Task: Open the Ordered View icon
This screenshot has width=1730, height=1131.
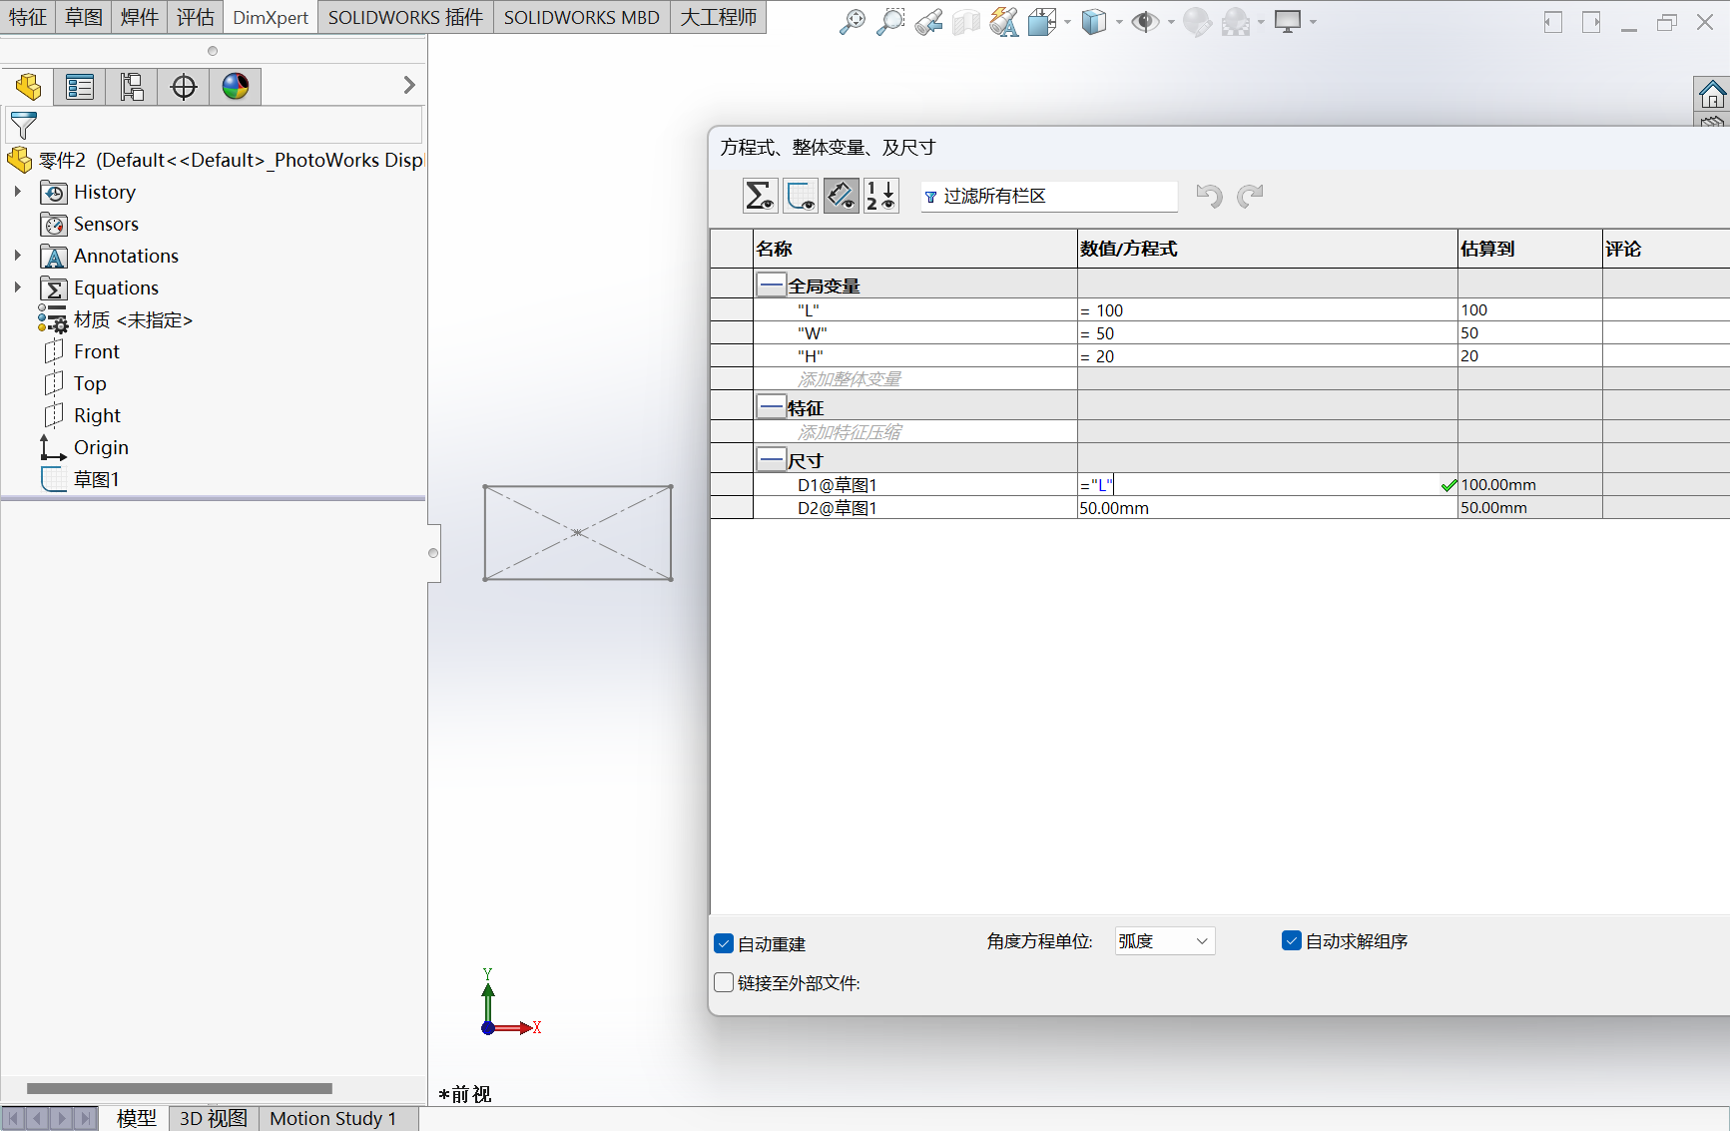Action: tap(880, 196)
